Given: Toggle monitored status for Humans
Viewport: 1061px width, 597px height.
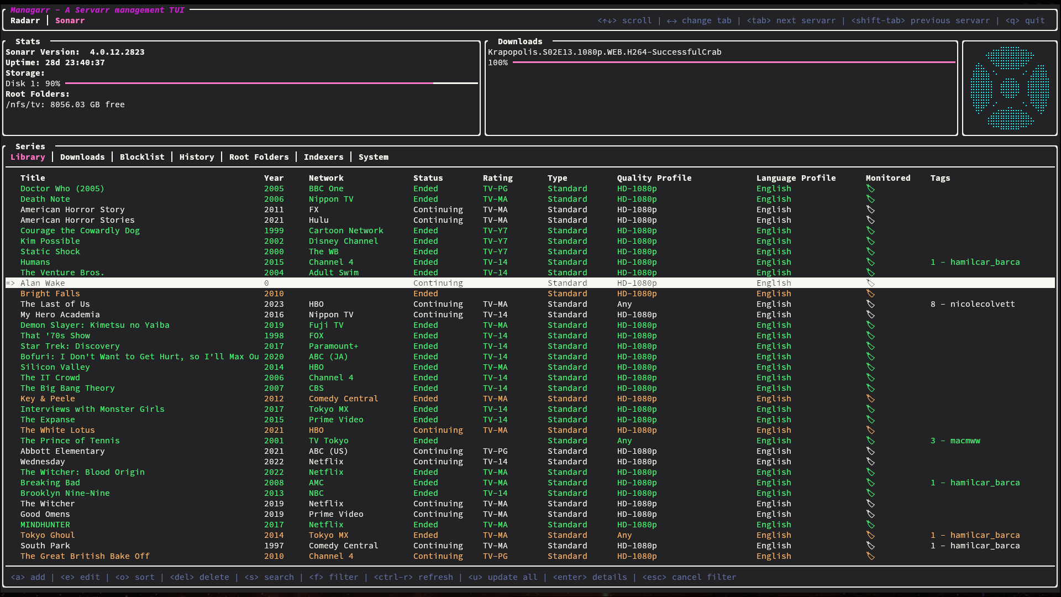Looking at the screenshot, I should [871, 262].
